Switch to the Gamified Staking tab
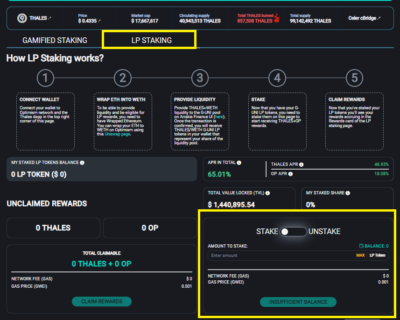Viewport: 400px width, 320px height. [x=55, y=40]
